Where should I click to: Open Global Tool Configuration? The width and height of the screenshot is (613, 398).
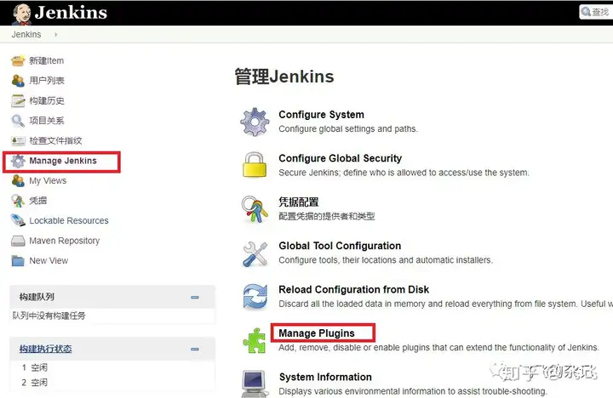(340, 246)
